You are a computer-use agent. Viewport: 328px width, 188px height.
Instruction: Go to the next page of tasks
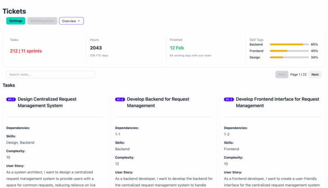click(x=315, y=74)
